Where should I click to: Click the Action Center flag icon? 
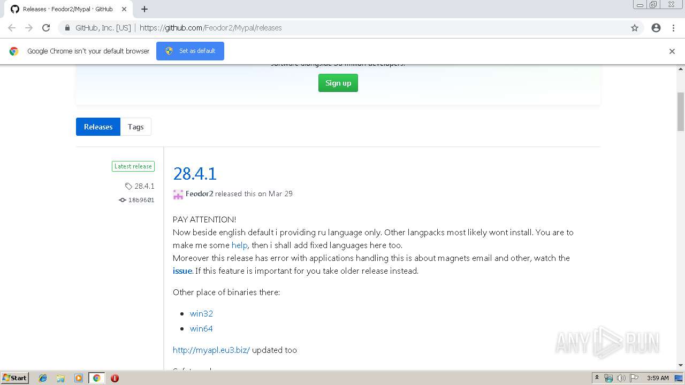click(x=634, y=378)
